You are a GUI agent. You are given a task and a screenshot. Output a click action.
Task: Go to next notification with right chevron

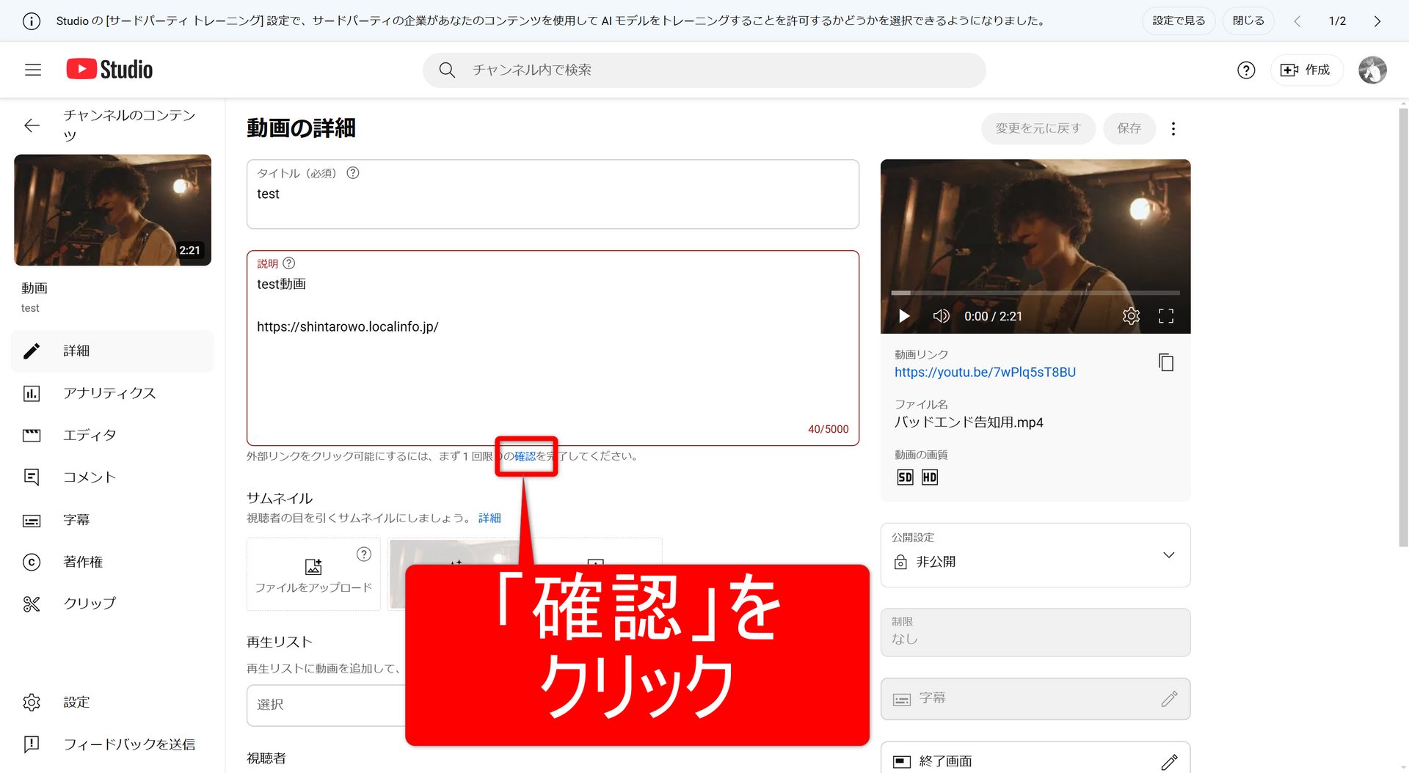point(1377,21)
